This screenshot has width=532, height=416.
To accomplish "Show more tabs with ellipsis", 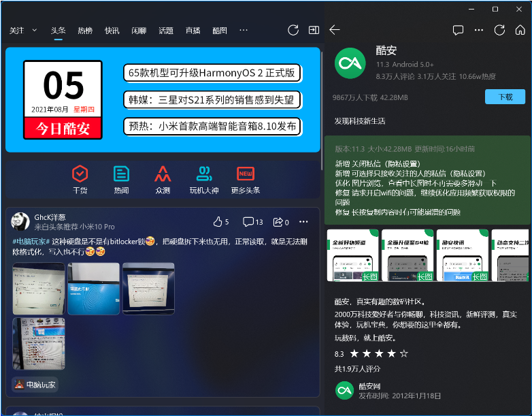I will [244, 30].
